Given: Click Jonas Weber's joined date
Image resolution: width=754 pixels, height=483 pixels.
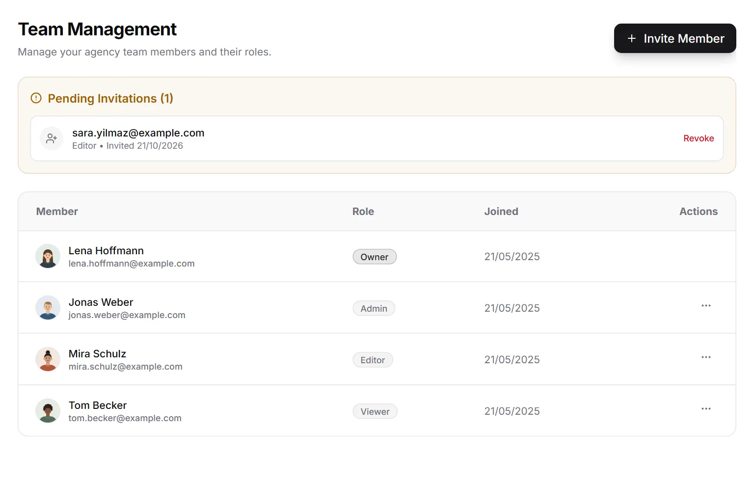Looking at the screenshot, I should point(512,308).
